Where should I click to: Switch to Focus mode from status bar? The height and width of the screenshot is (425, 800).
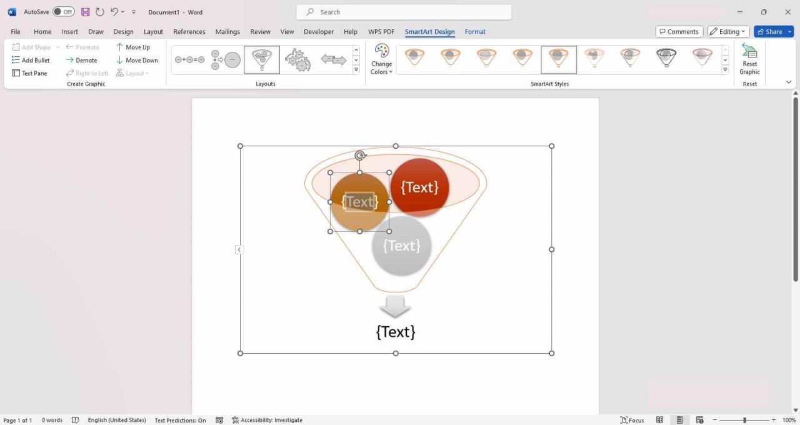[x=632, y=419]
